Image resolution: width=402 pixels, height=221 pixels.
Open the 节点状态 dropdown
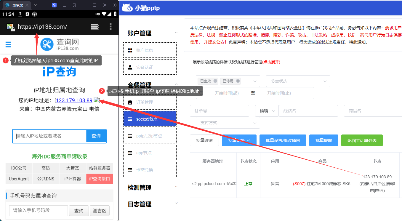coord(298,81)
